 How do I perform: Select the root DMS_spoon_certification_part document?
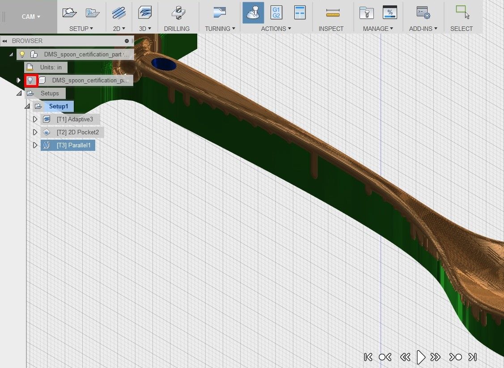86,54
